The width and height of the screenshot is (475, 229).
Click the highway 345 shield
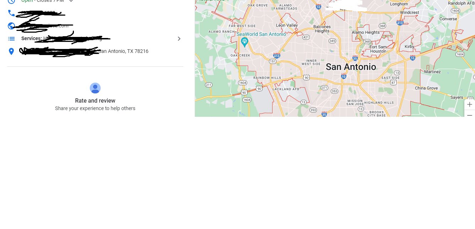[332, 41]
